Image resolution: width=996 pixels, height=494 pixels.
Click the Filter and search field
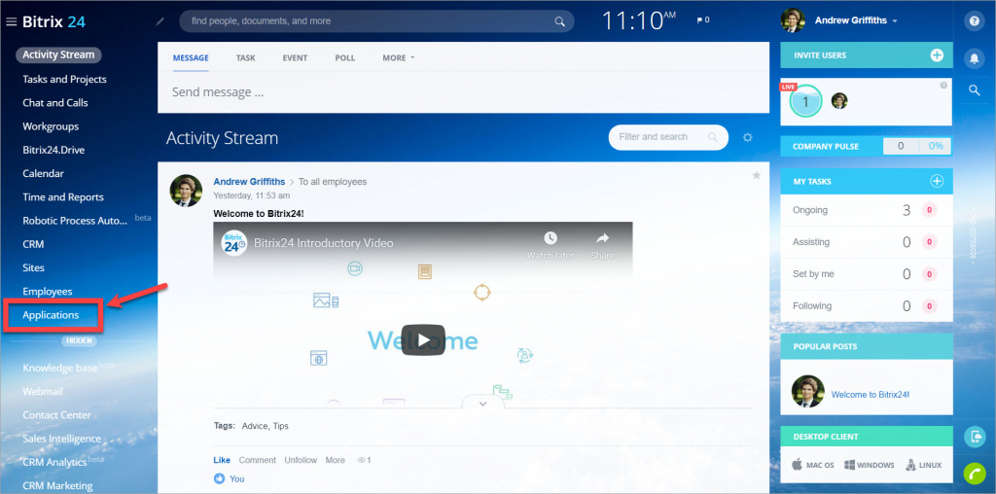[x=668, y=137]
